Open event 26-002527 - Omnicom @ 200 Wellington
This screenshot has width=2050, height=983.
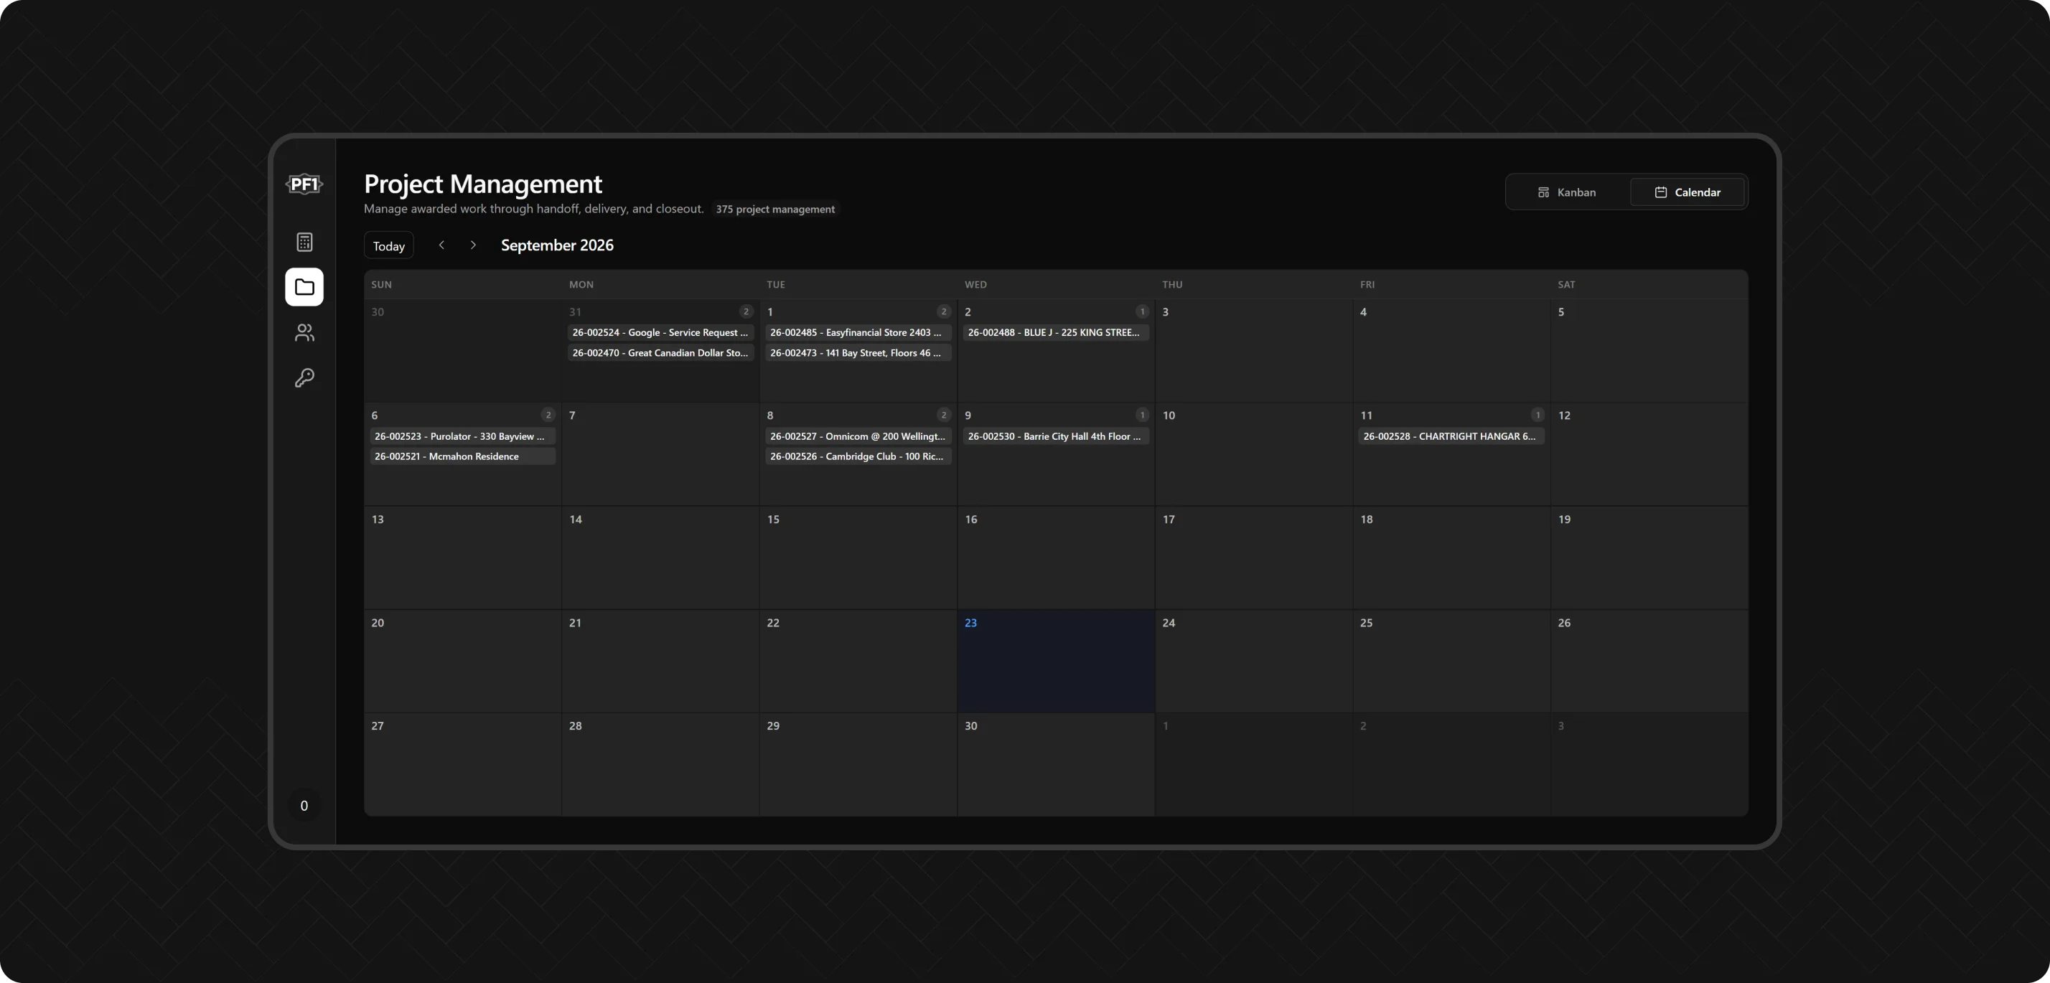858,437
